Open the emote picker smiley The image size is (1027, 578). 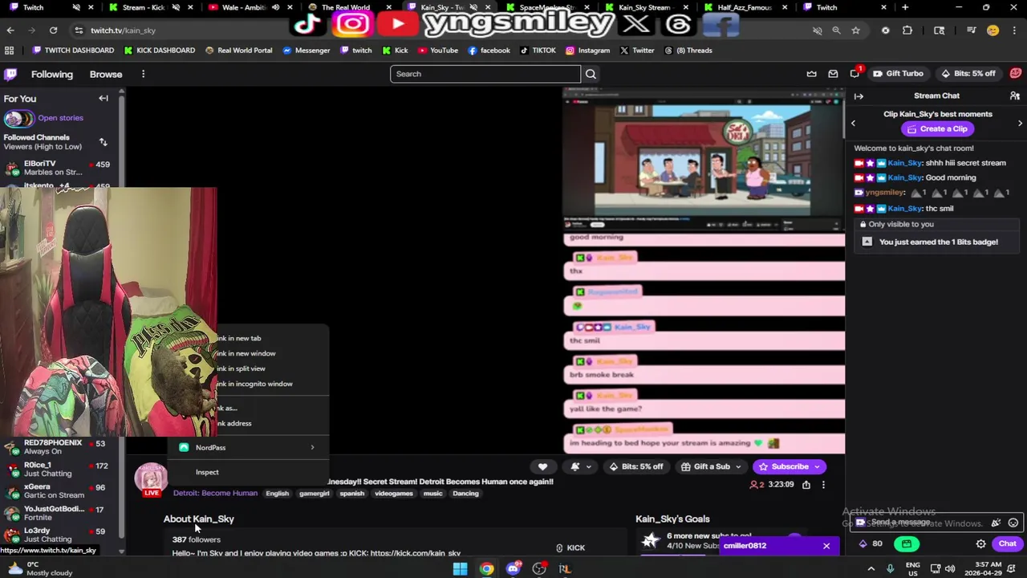coord(1013,523)
